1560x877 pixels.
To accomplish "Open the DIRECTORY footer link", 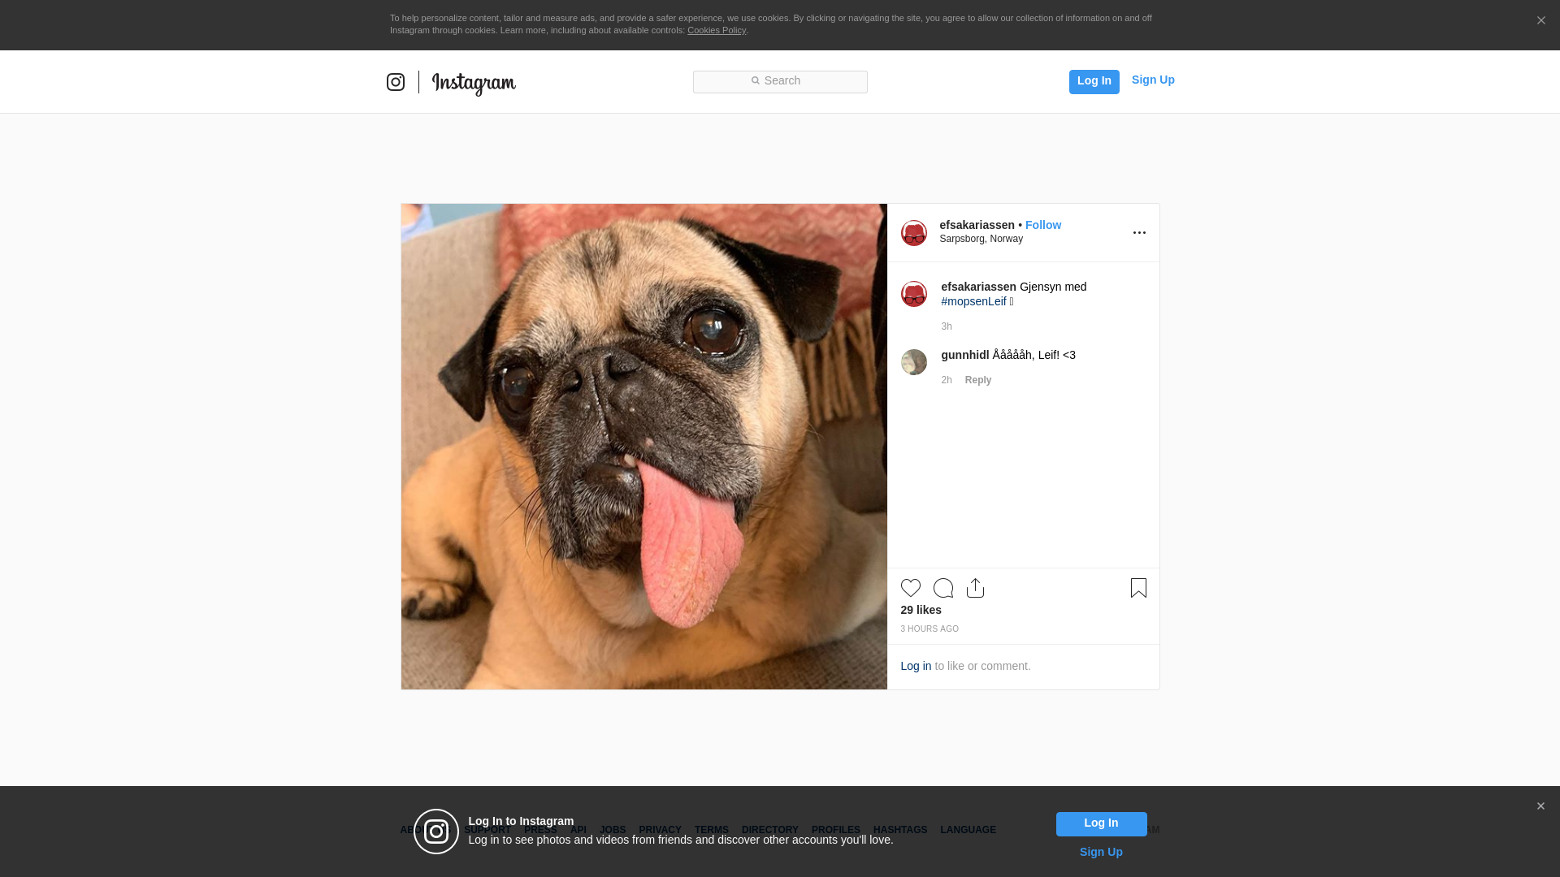I will point(770,830).
